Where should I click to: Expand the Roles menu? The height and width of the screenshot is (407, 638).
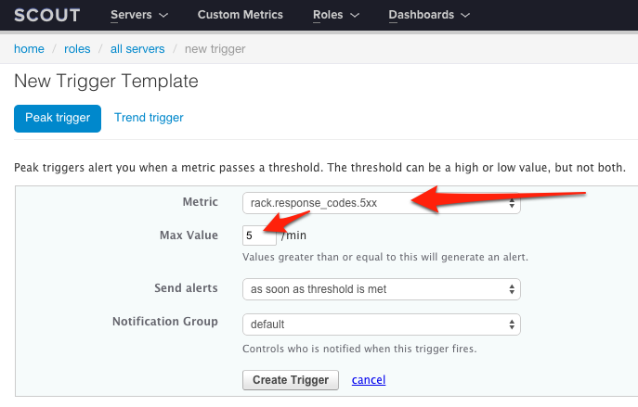point(336,15)
